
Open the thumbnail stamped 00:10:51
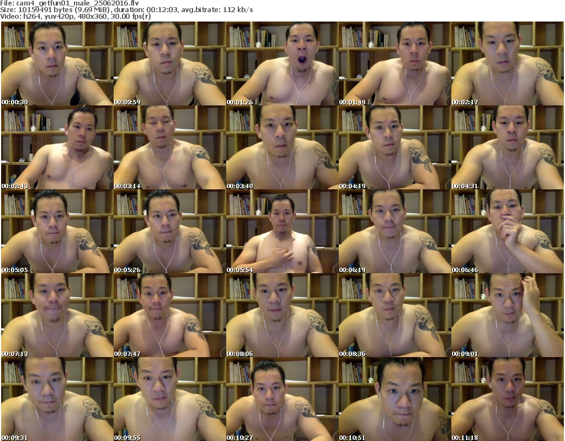point(395,399)
